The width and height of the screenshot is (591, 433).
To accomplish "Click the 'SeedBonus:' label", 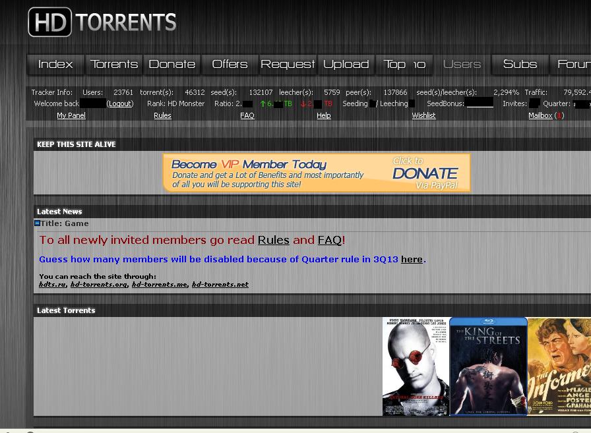I will pos(445,103).
